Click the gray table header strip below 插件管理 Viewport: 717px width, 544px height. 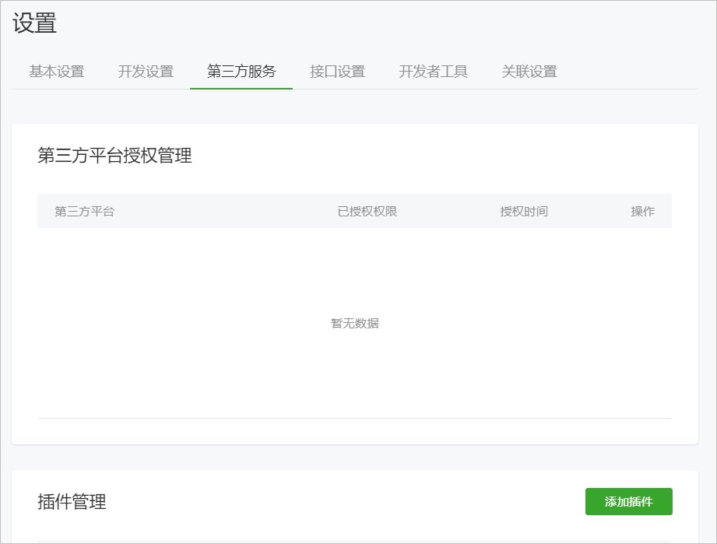click(355, 541)
